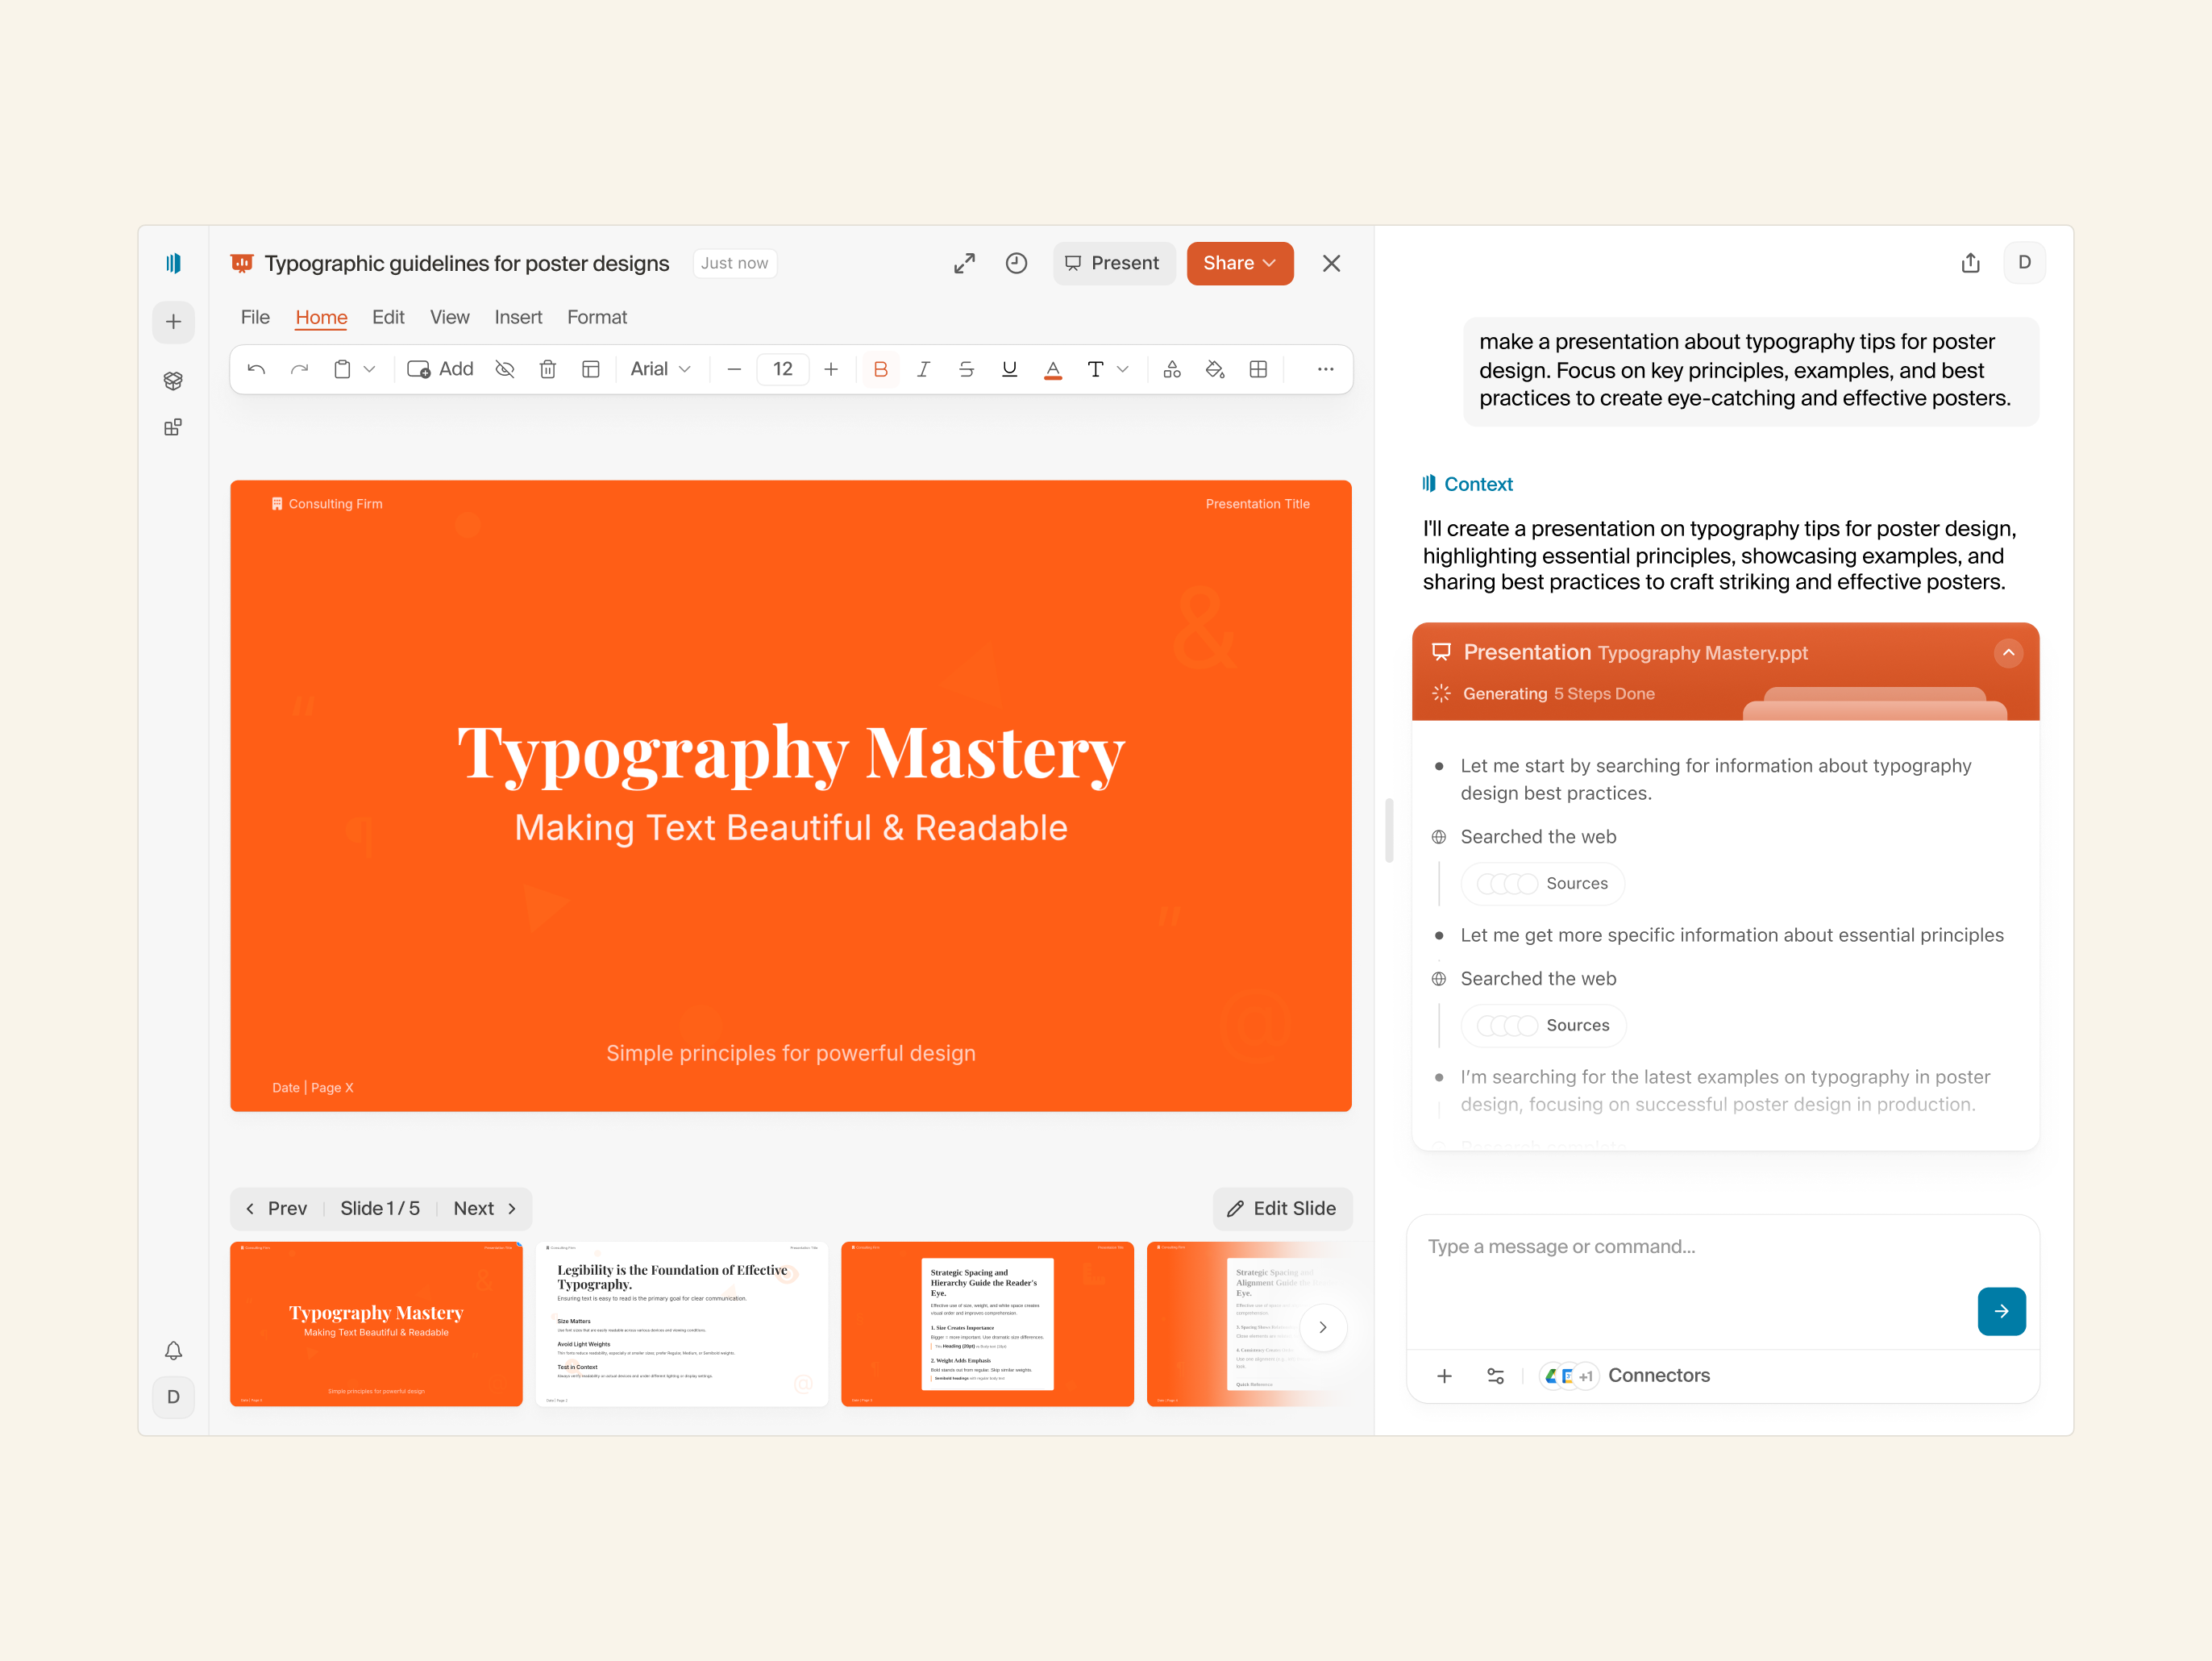
Task: Click the slide layout icon in toolbar
Action: [590, 369]
